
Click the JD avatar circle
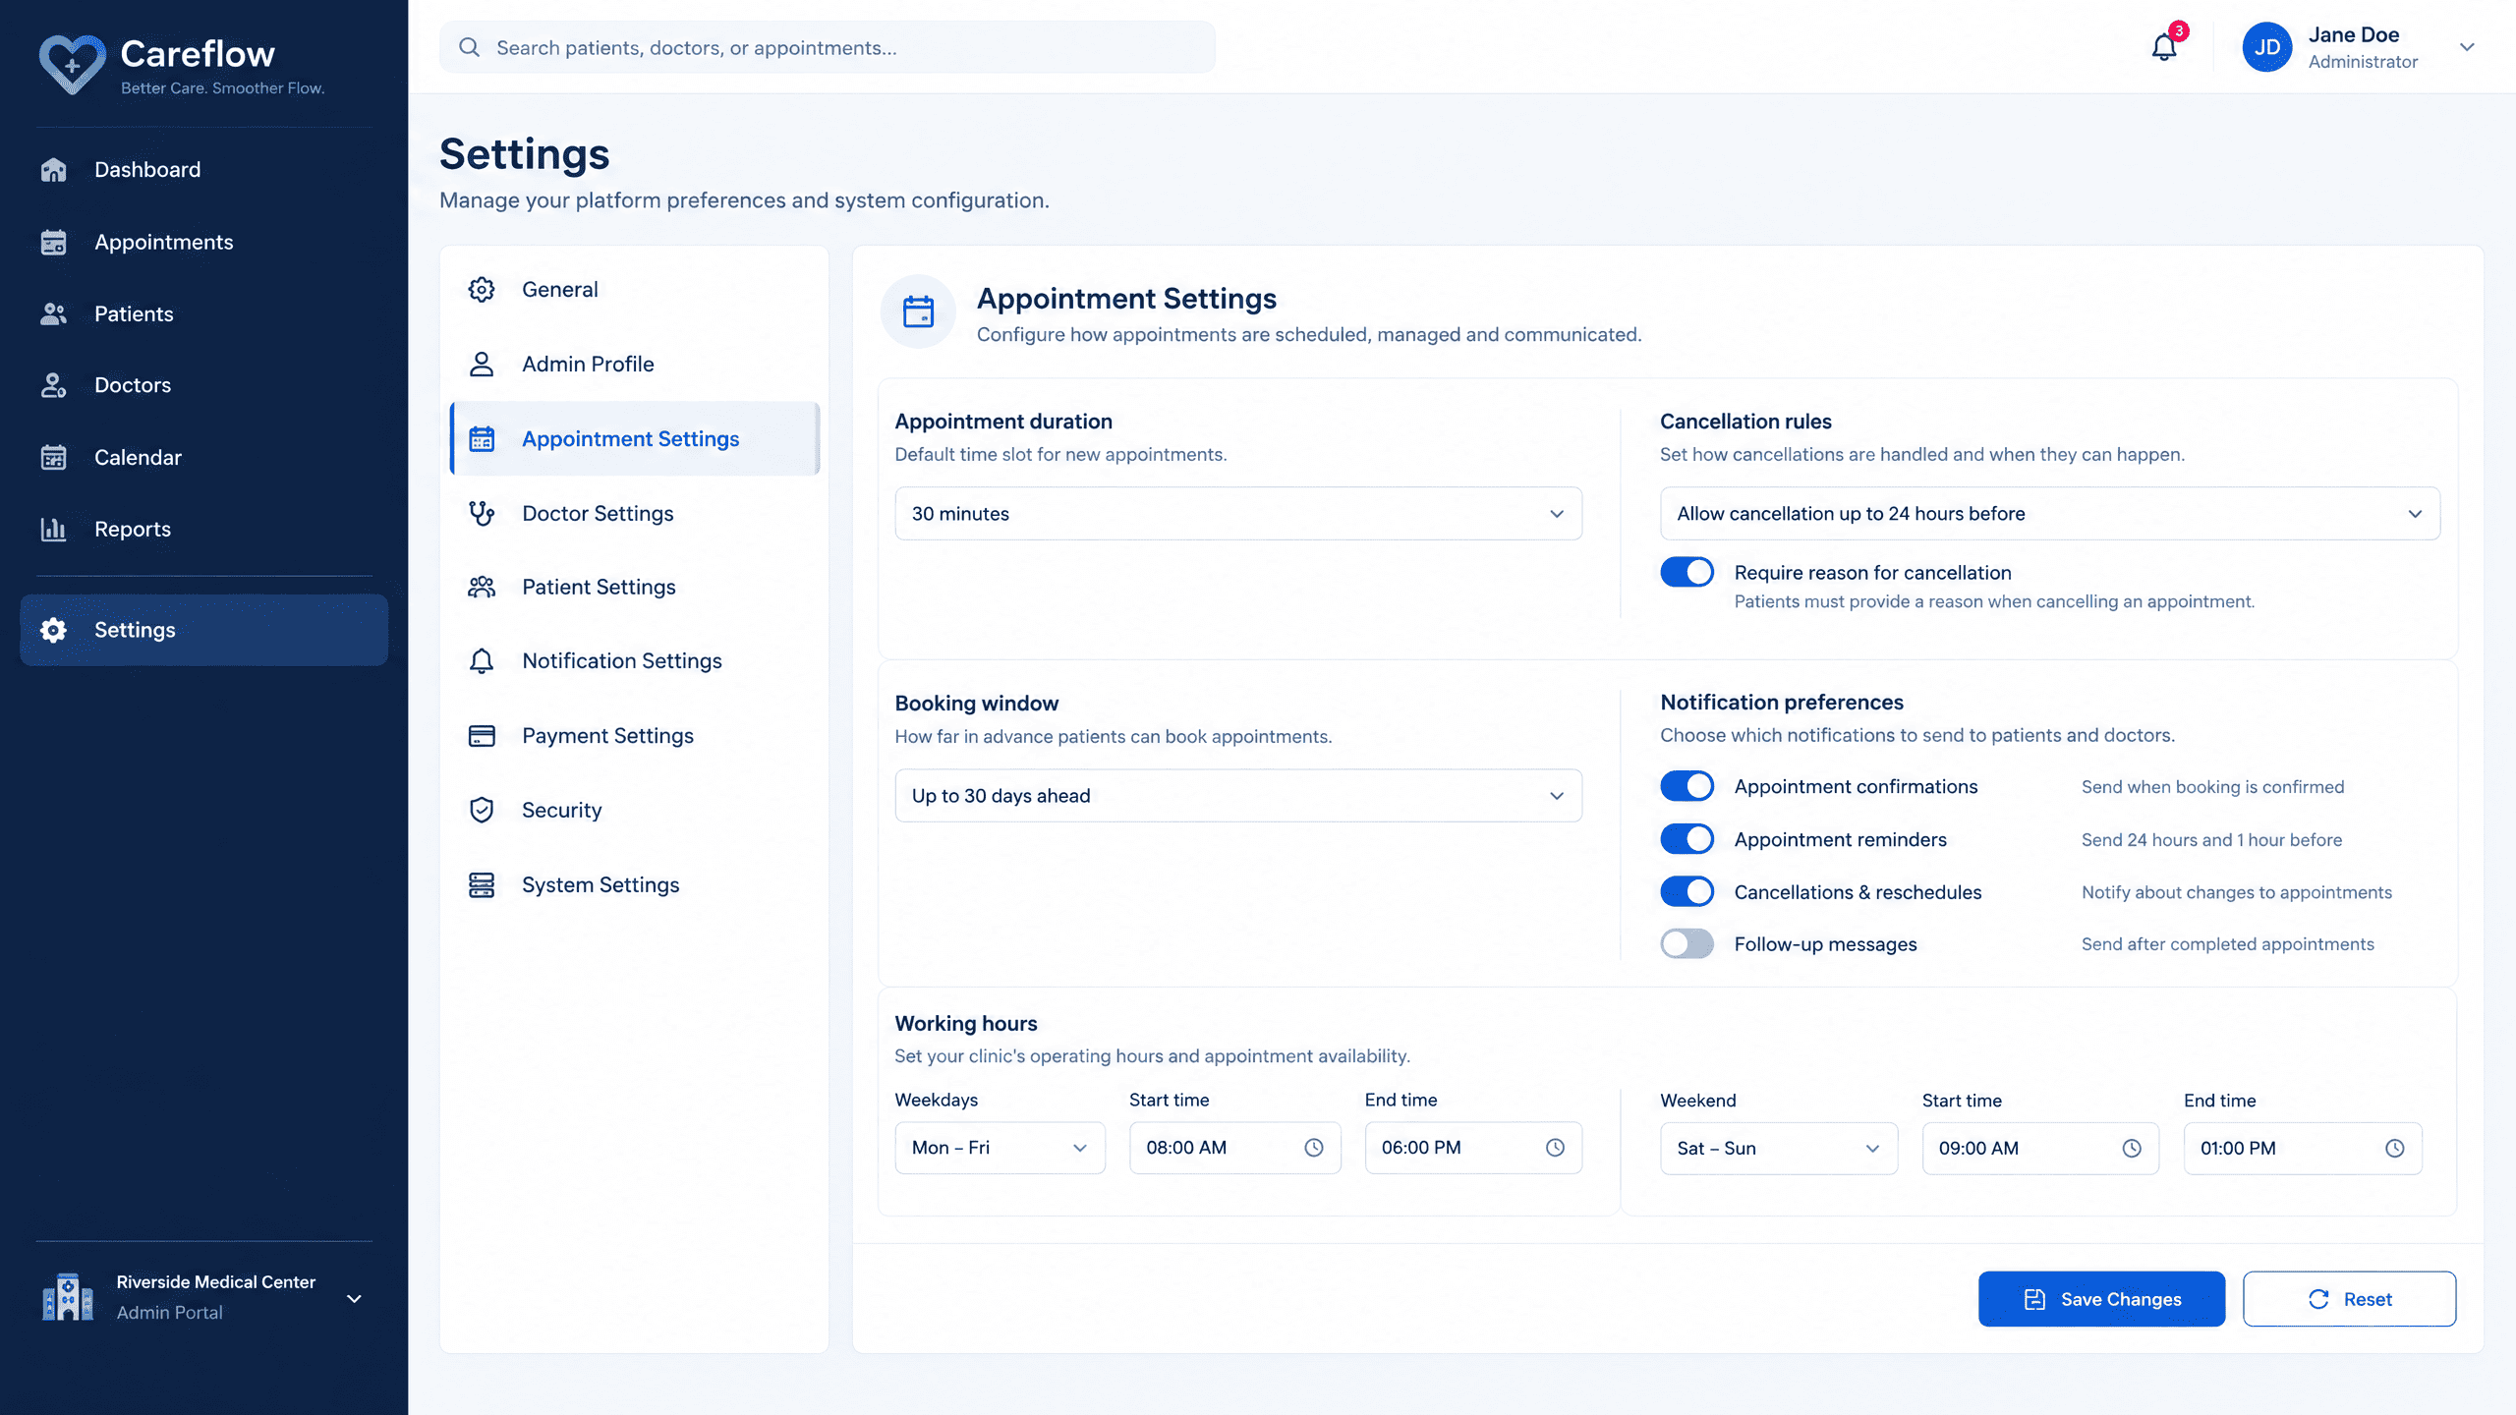tap(2266, 47)
